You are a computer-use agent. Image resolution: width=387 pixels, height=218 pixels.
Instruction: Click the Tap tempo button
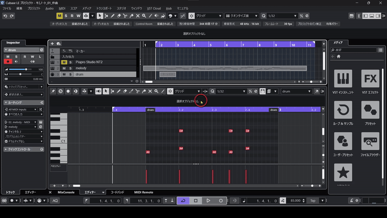313,201
